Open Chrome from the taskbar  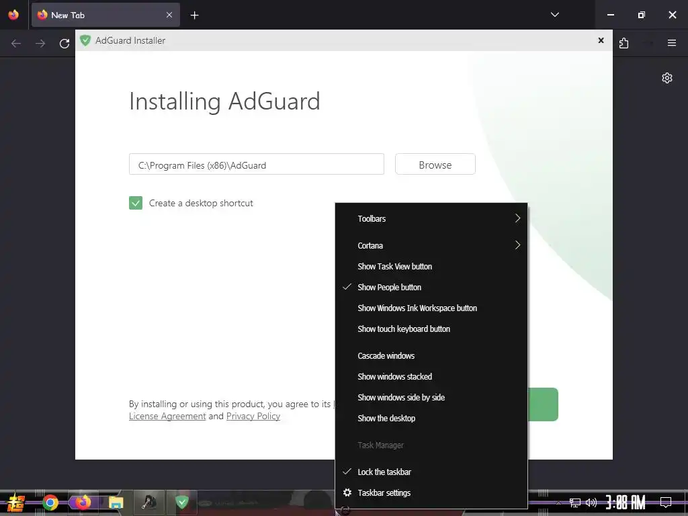50,503
